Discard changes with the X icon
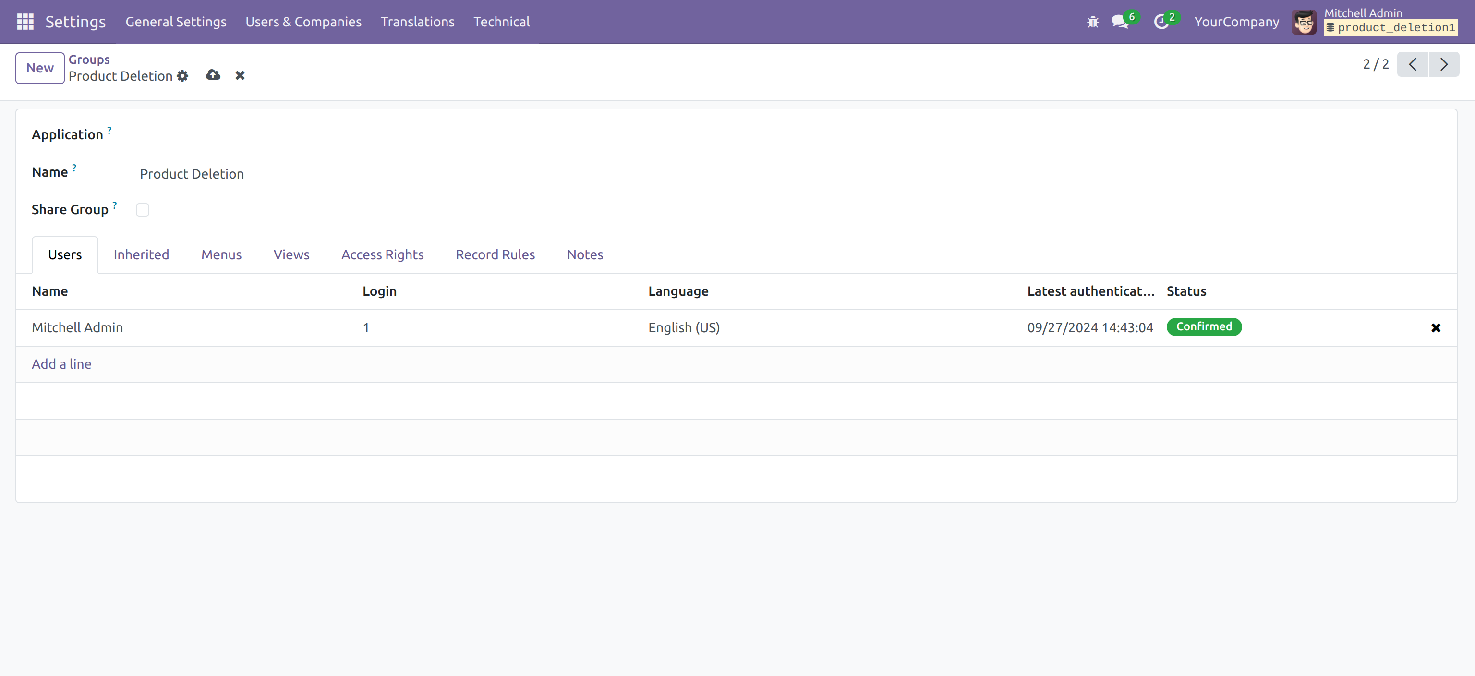 coord(240,75)
